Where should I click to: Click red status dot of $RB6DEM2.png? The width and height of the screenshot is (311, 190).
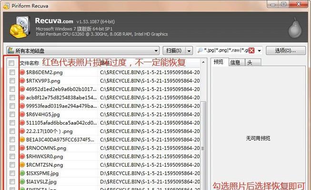tap(22, 72)
